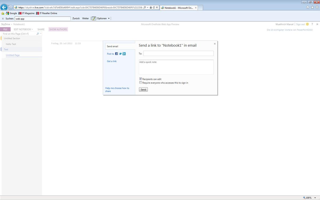Open the address bar autocomplete dropdown arrow

click(x=147, y=7)
